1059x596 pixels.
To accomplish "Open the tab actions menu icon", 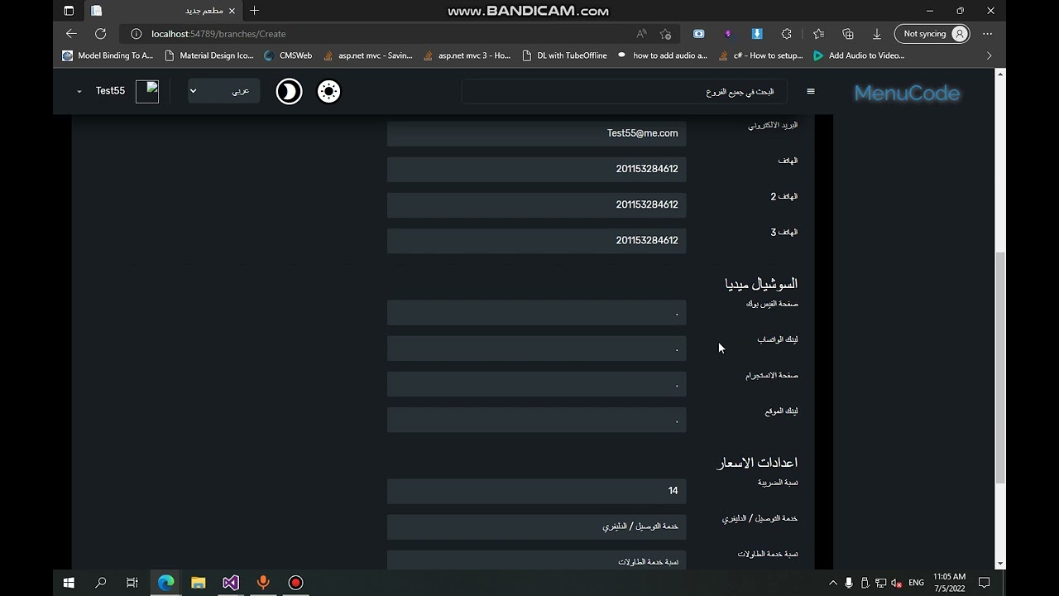I will point(69,11).
